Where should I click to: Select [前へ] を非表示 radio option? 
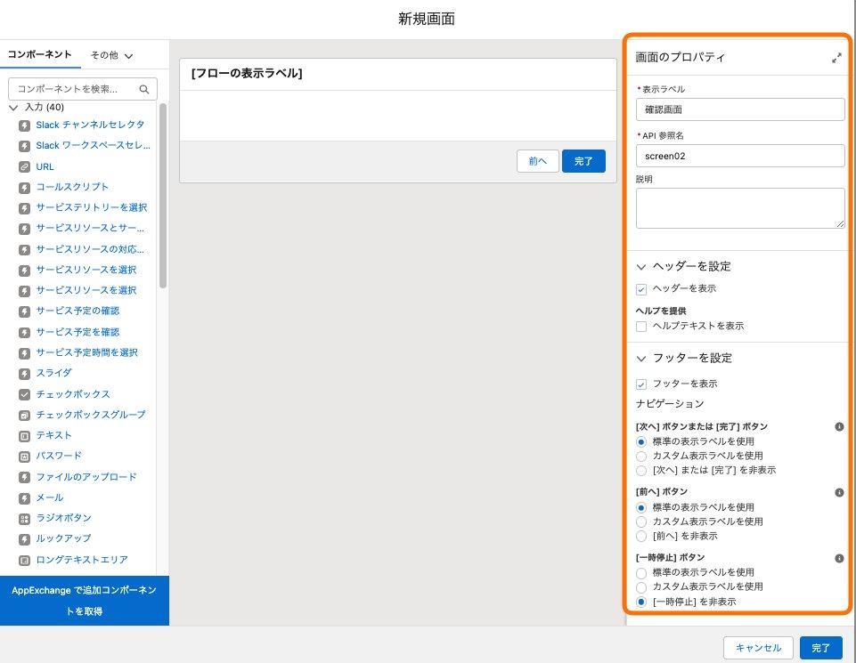click(641, 537)
